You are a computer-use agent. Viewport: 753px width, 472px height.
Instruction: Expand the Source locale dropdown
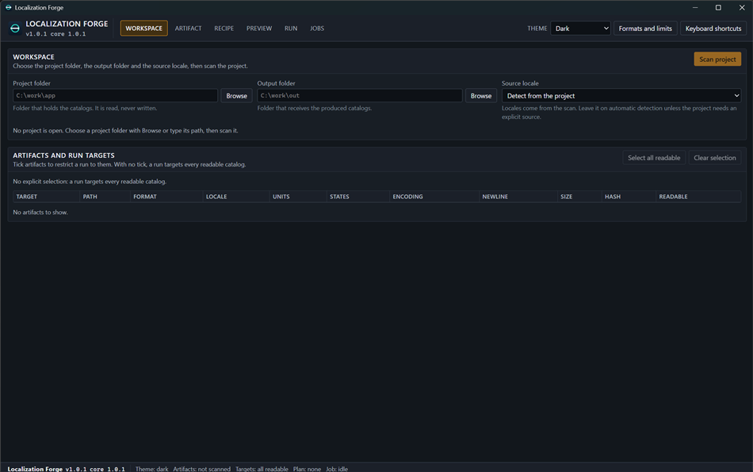point(621,96)
